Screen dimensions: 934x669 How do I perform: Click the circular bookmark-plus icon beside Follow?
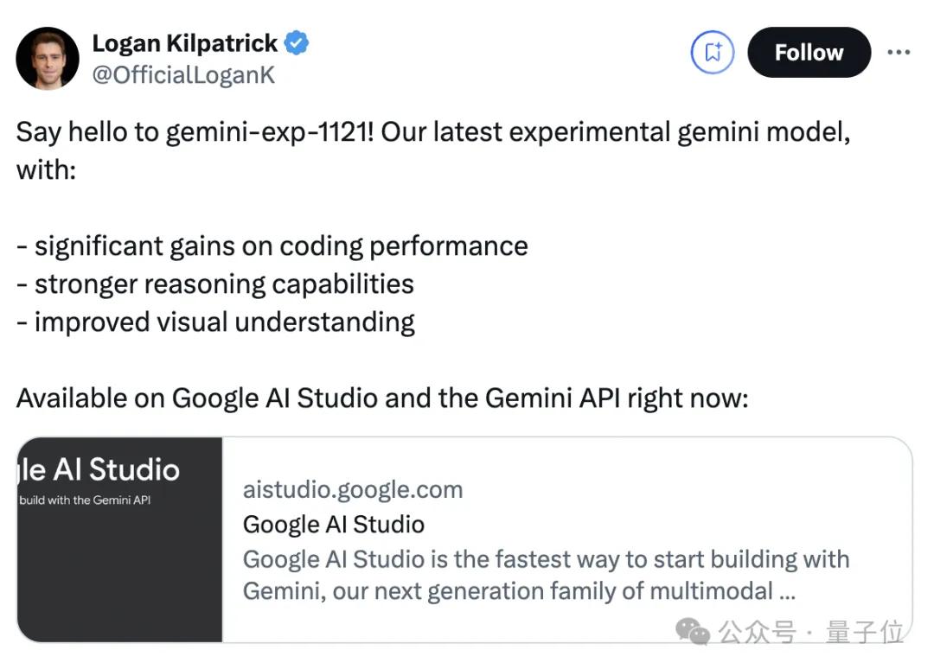[x=712, y=53]
